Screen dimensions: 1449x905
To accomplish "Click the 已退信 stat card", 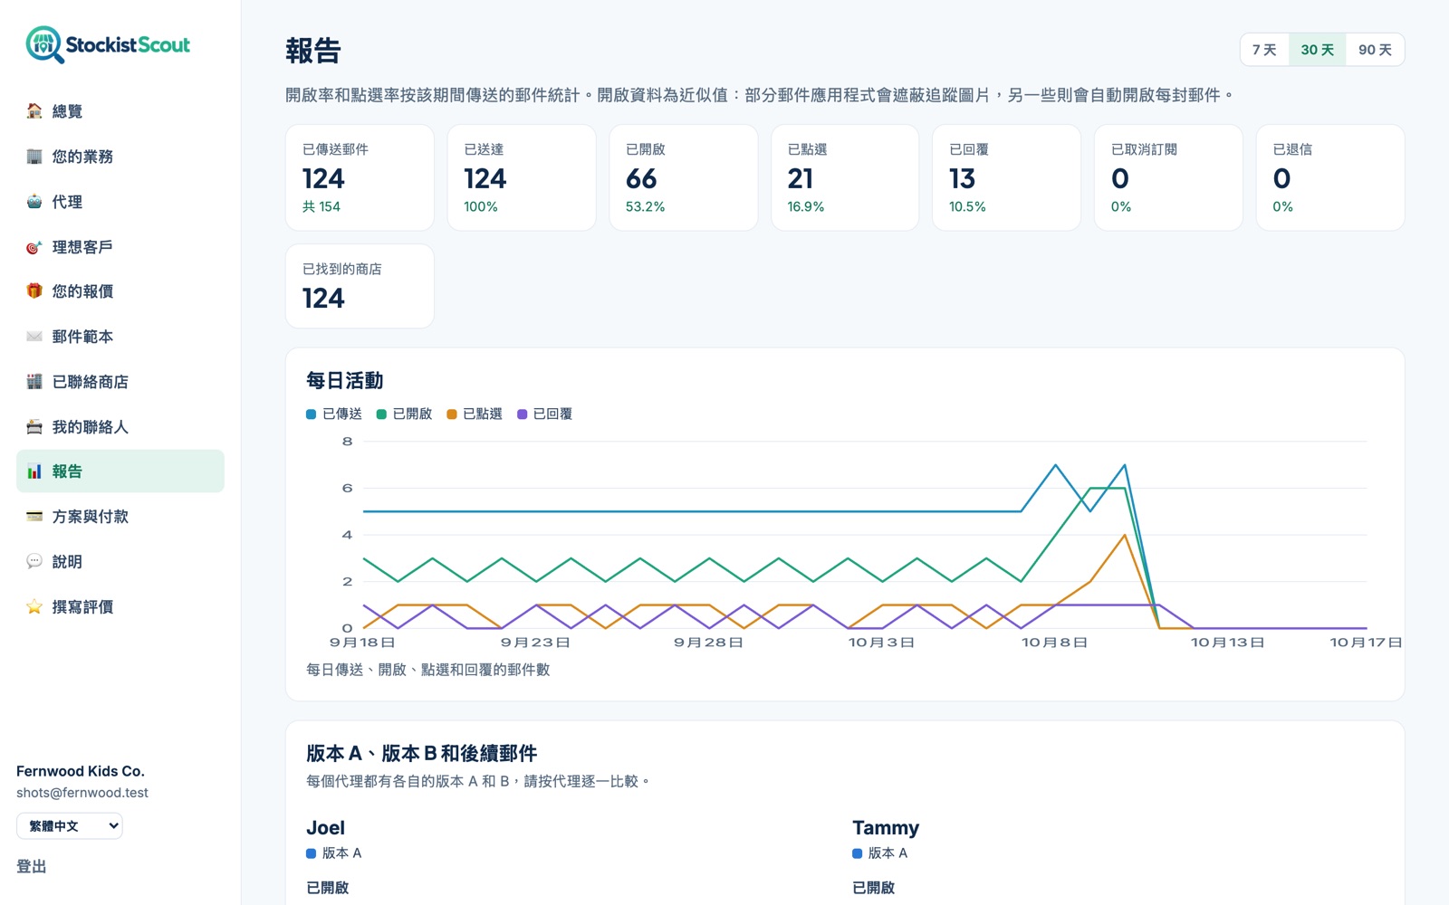I will click(x=1330, y=177).
